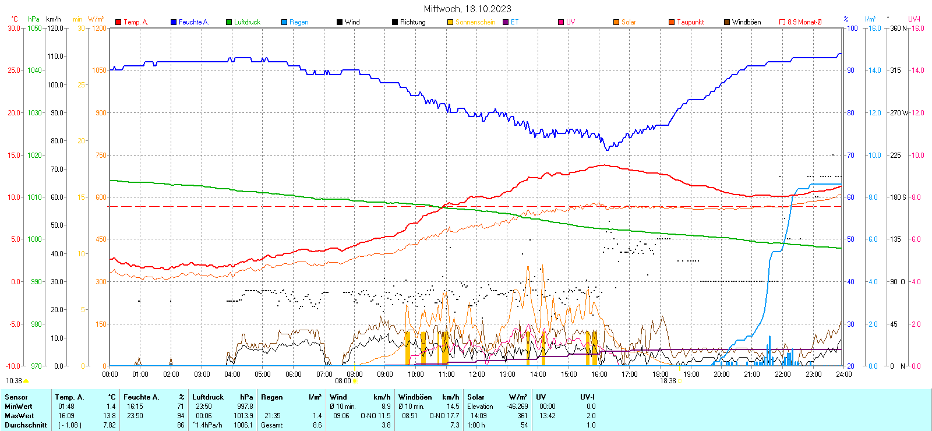Click the 12:00 label on the time axis

[477, 375]
